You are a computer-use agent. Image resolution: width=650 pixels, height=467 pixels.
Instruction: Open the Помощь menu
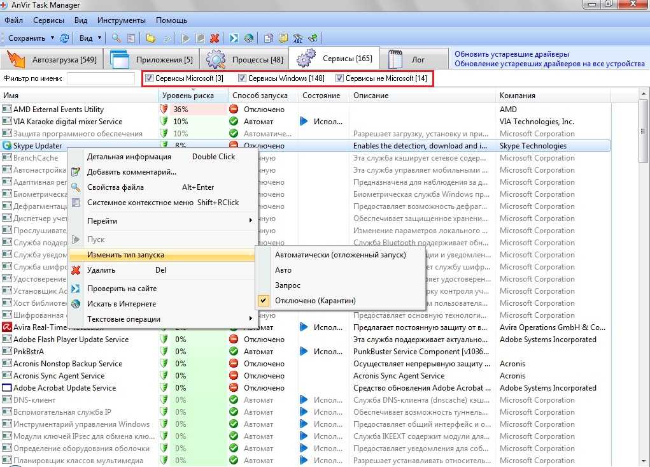point(172,20)
